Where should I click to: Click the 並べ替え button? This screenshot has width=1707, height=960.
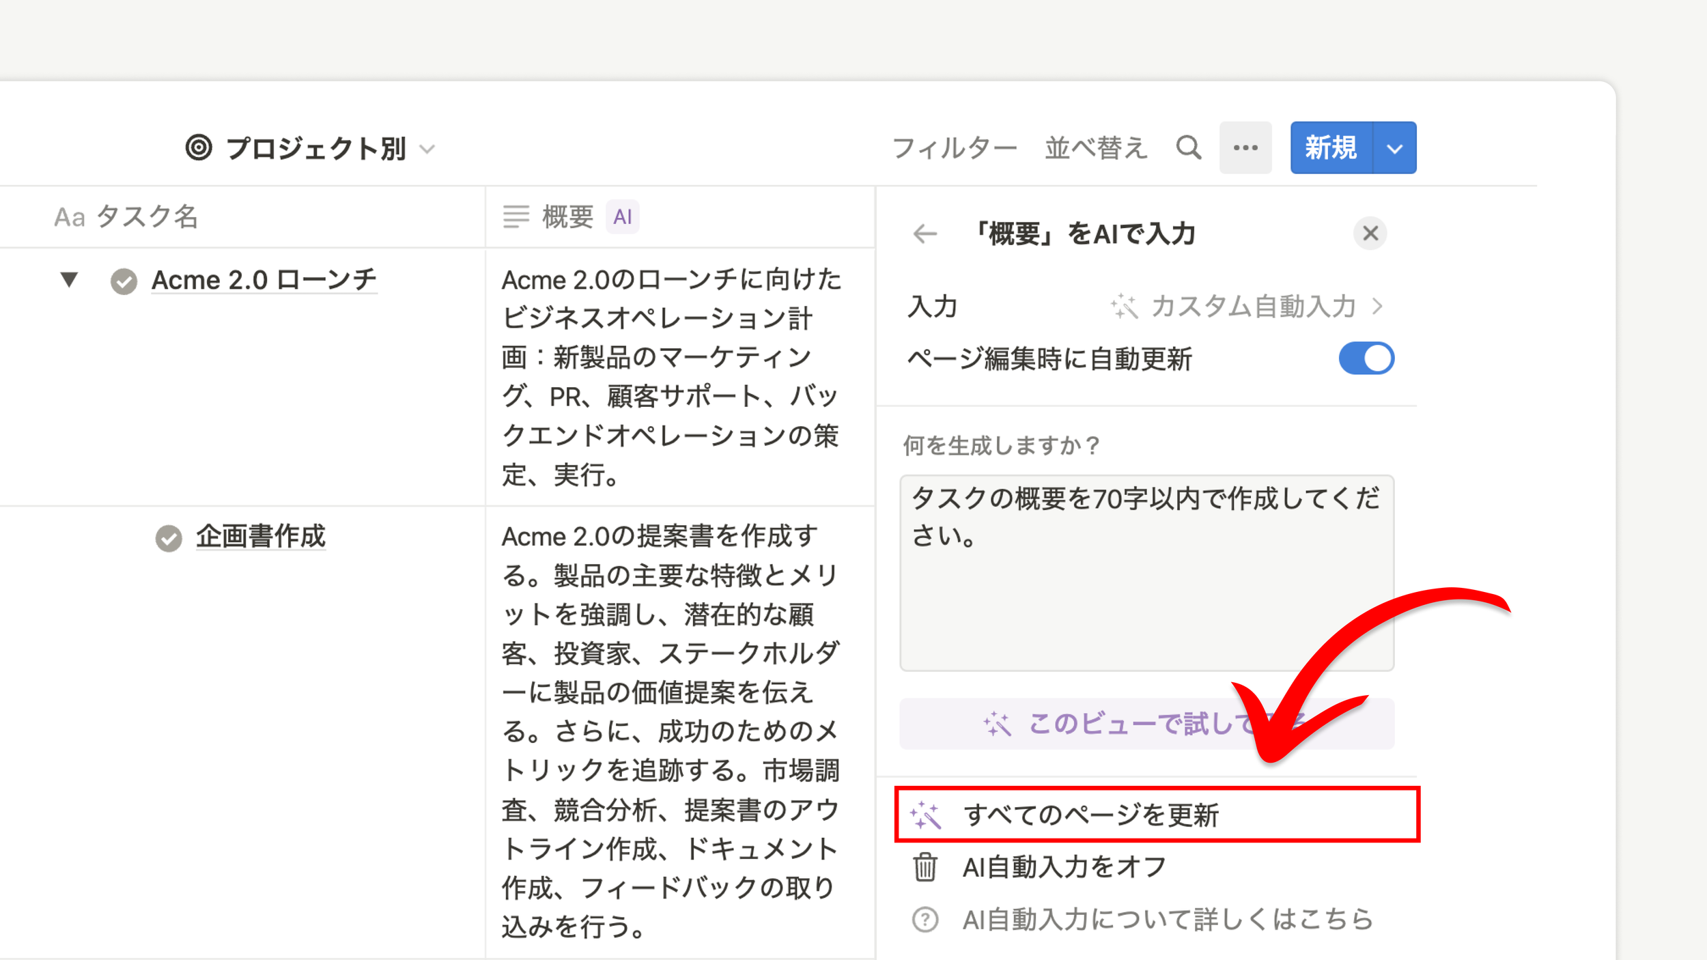(1095, 148)
